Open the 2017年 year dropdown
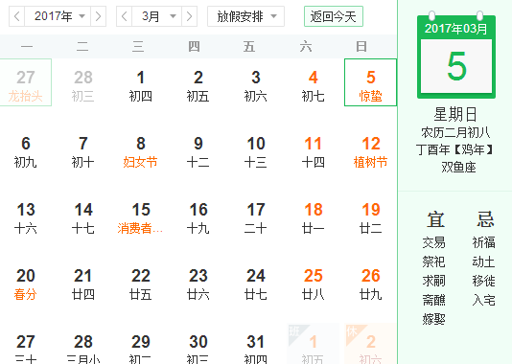 click(x=58, y=16)
